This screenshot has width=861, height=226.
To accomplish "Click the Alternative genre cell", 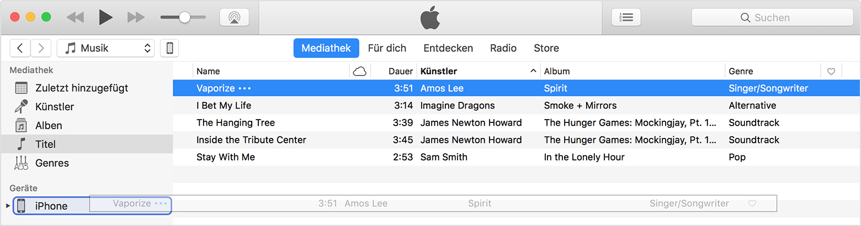I will point(752,105).
